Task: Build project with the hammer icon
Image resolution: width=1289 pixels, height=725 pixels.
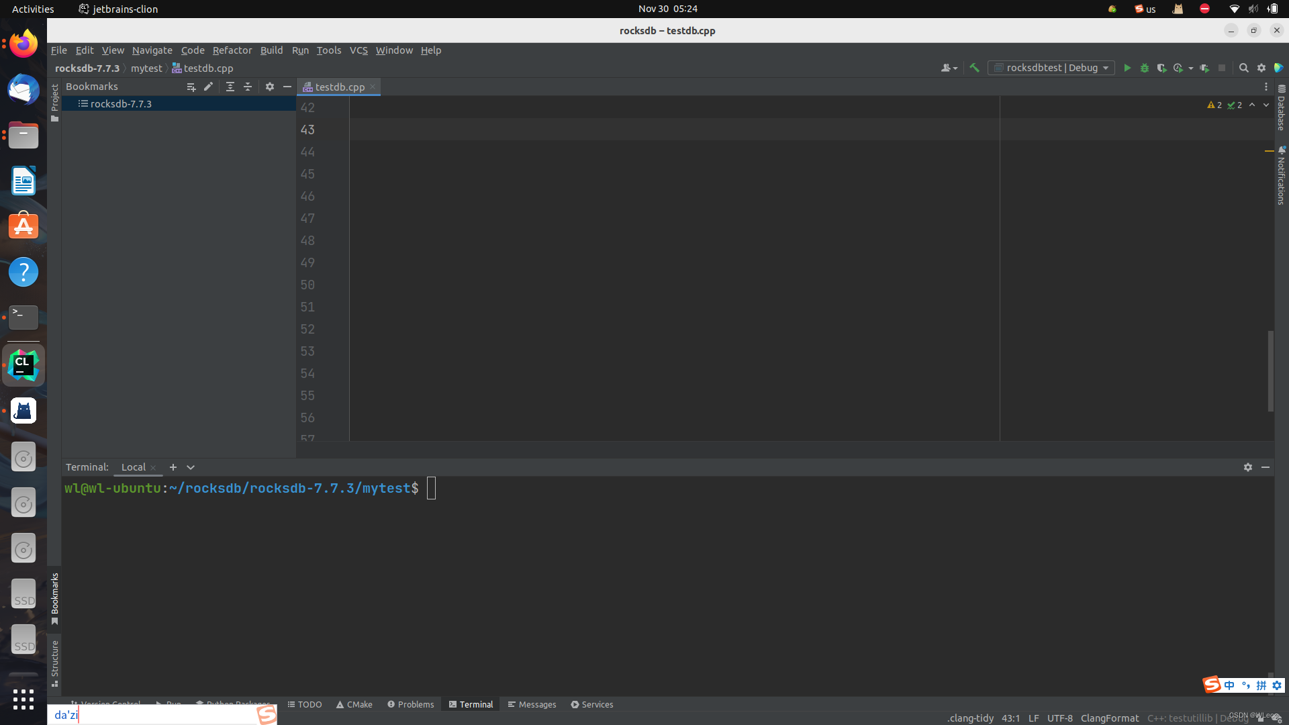Action: (x=974, y=68)
